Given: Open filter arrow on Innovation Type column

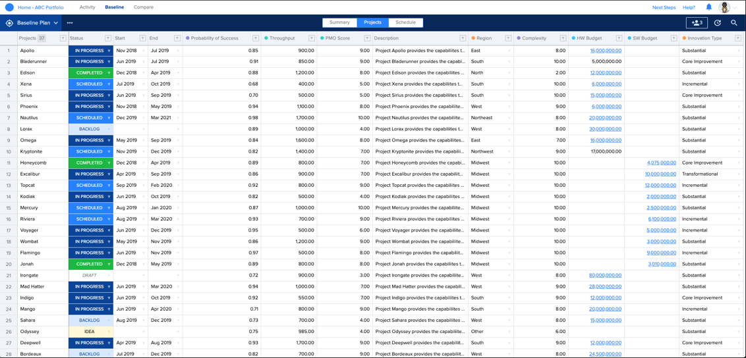Looking at the screenshot, I should coord(739,38).
